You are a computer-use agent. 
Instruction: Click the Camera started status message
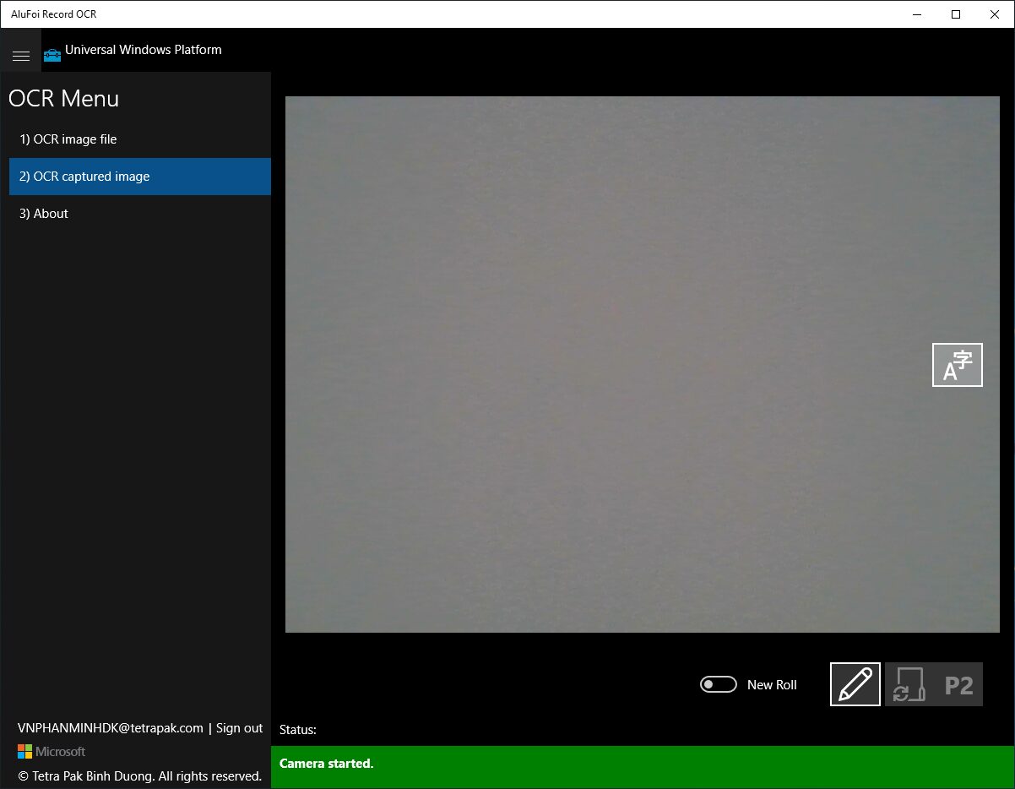(x=326, y=764)
